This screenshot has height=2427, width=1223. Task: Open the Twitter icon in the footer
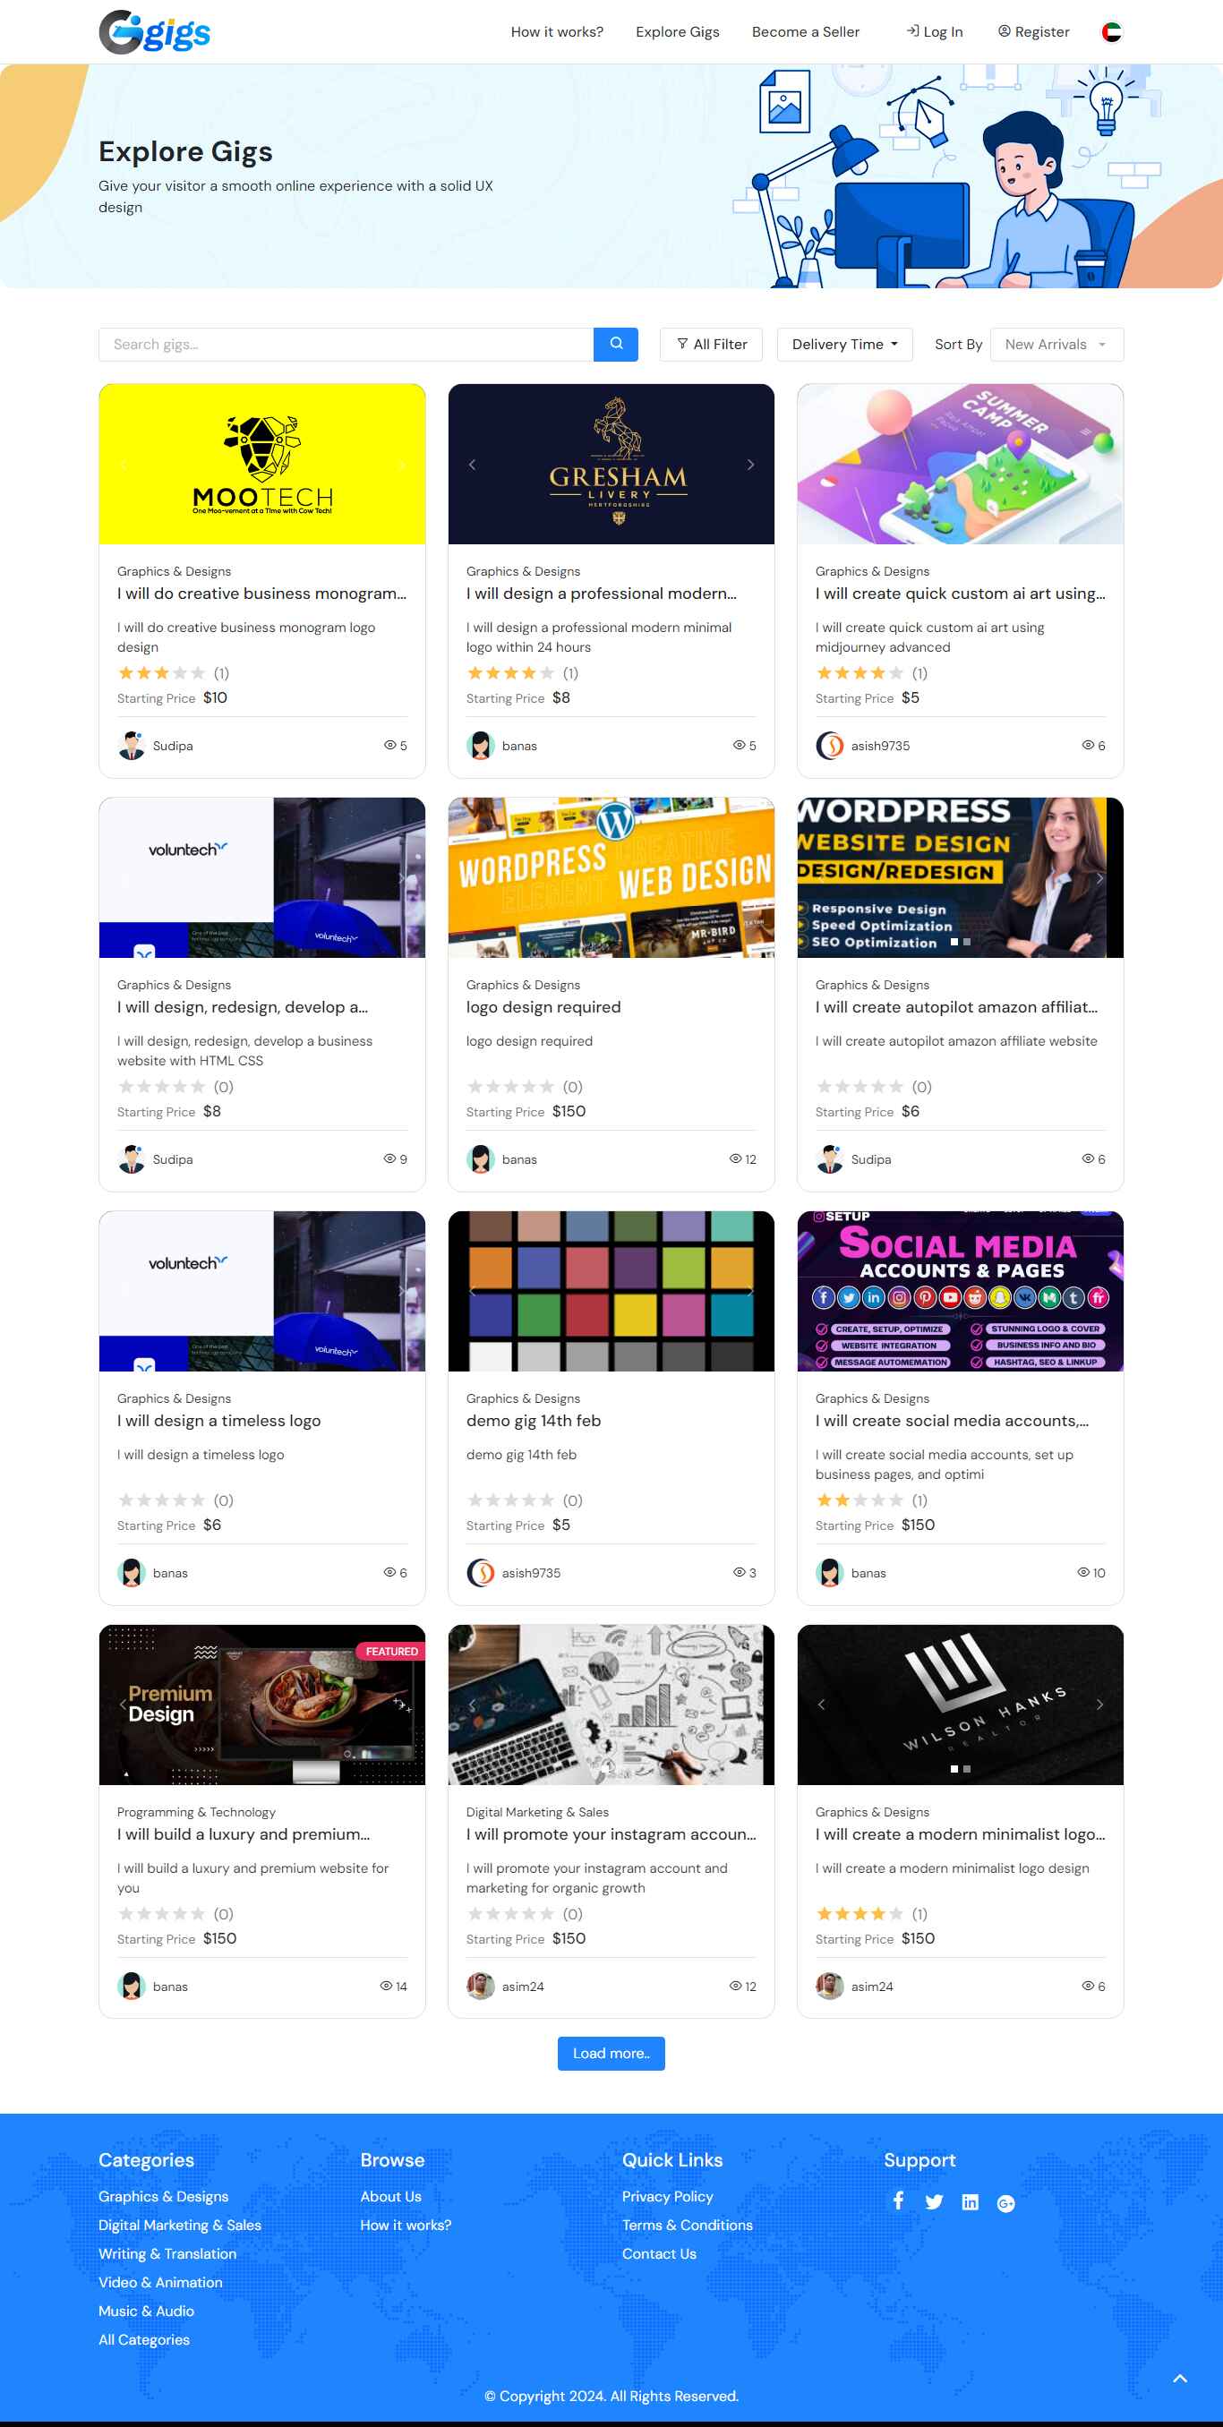[x=934, y=2201]
